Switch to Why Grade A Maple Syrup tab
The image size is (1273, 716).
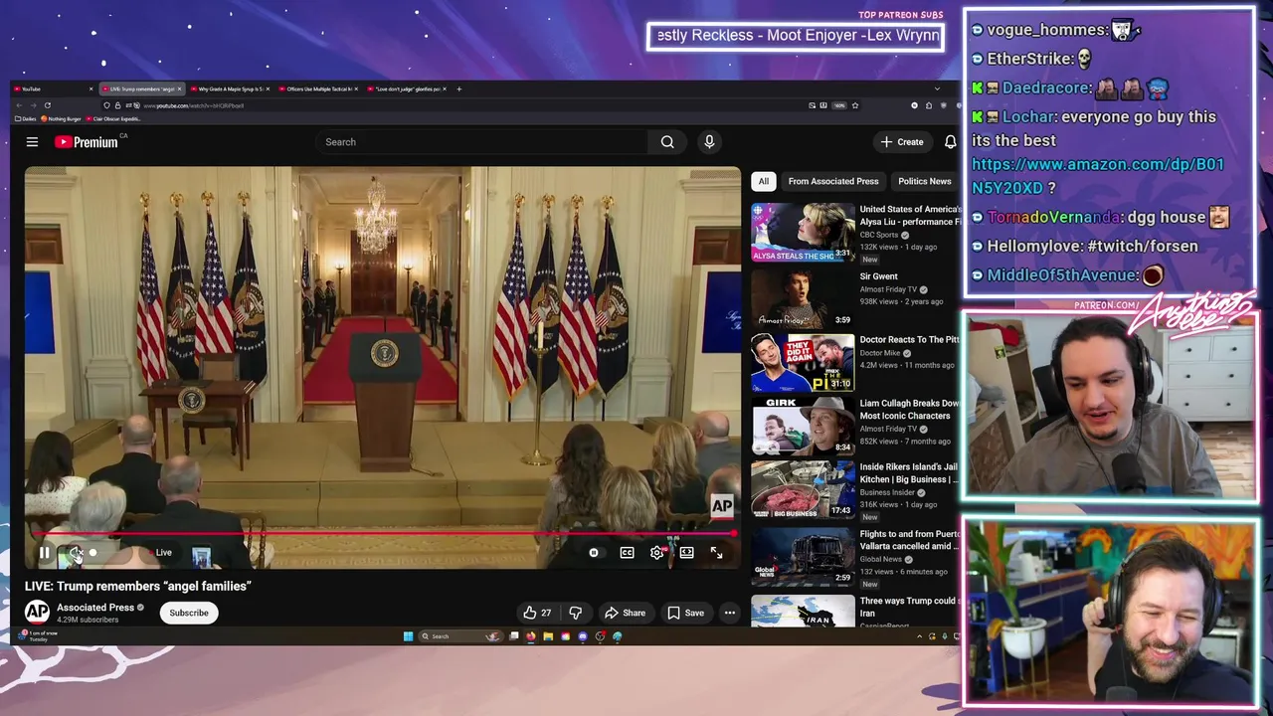(232, 89)
